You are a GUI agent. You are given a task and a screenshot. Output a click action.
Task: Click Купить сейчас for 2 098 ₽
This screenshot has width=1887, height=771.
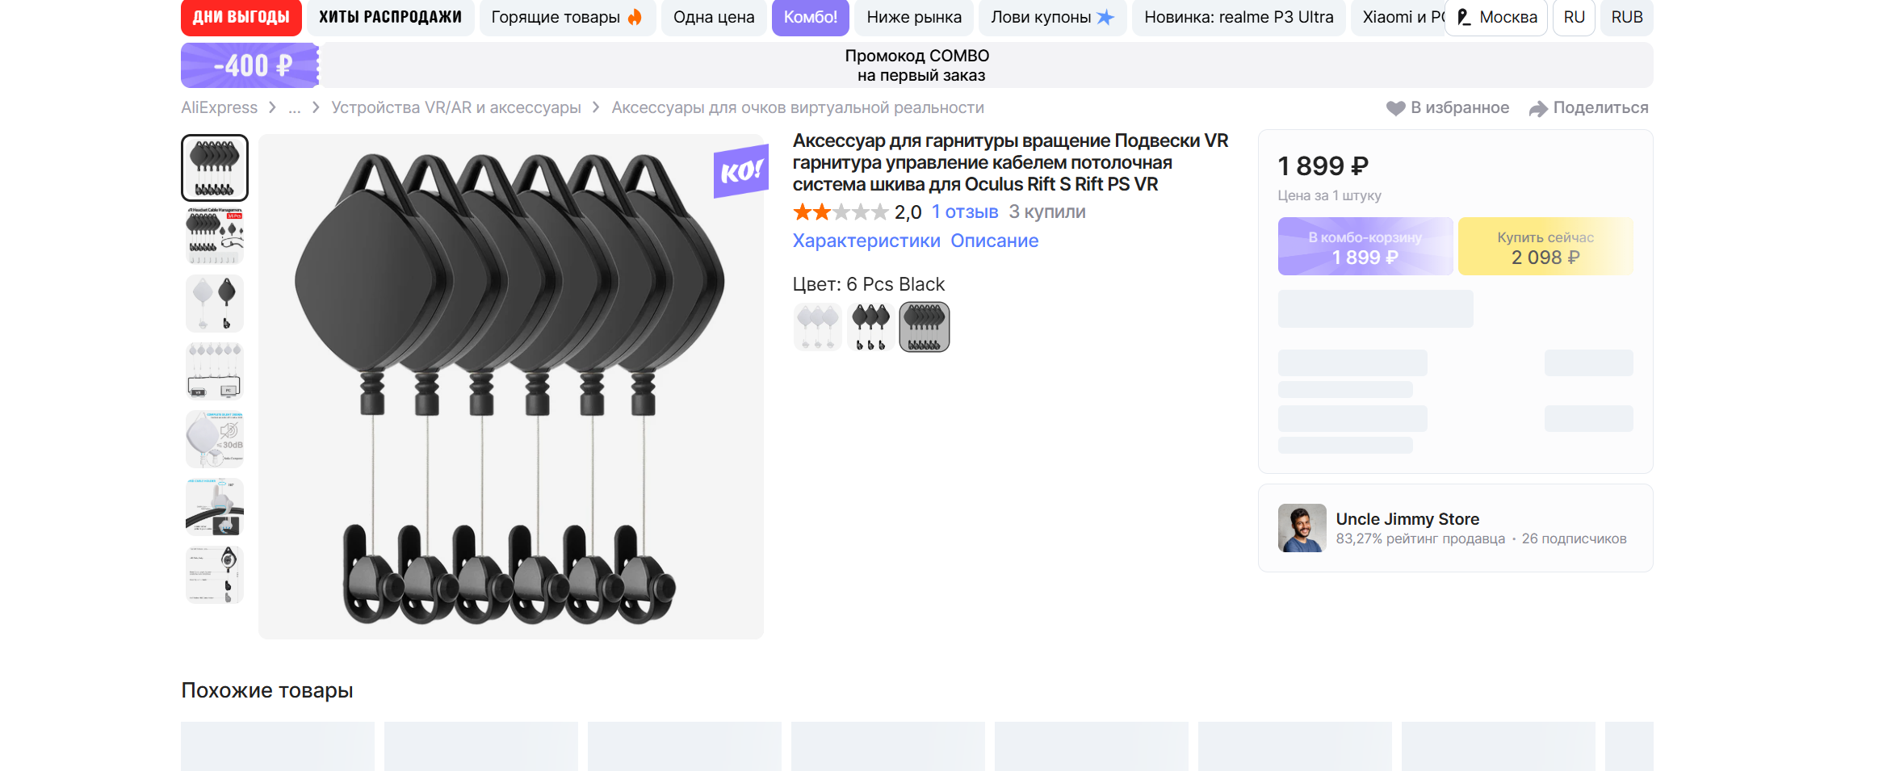click(1545, 246)
